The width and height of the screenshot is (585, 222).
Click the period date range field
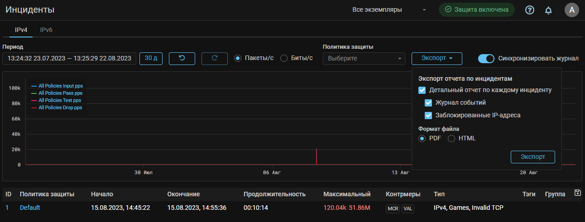tap(69, 59)
